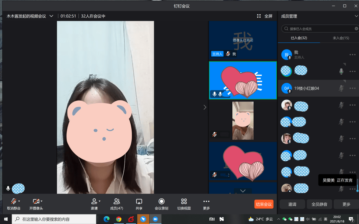Unmute microphone (取消静音)
The image size is (359, 224).
click(13, 201)
